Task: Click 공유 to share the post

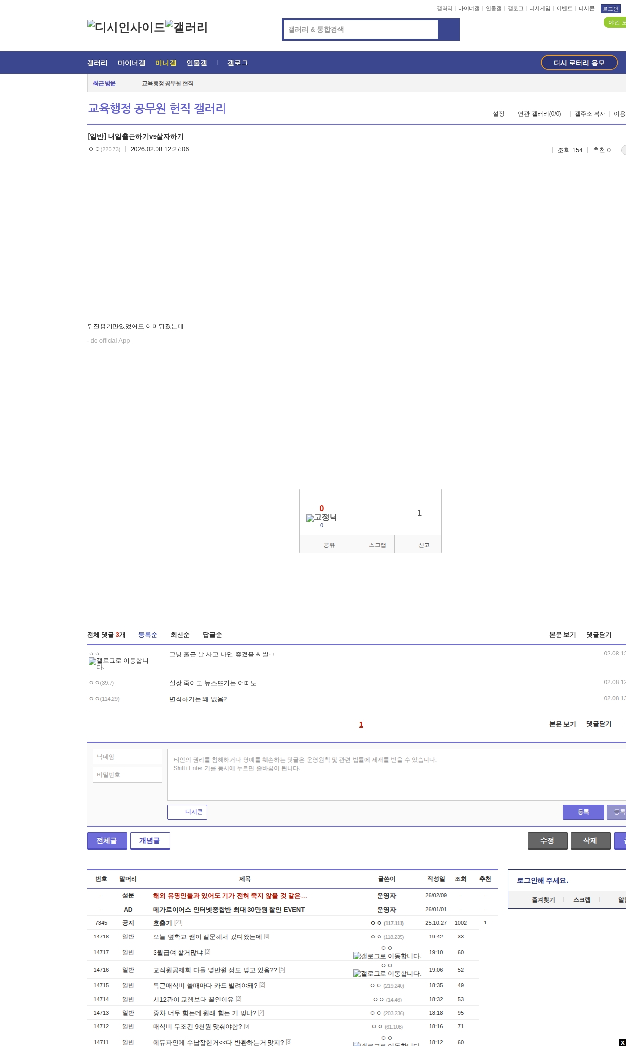Action: 329,545
